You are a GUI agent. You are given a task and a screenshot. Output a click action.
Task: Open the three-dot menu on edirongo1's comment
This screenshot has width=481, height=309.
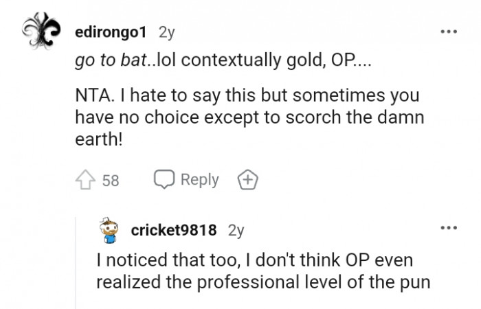(449, 32)
